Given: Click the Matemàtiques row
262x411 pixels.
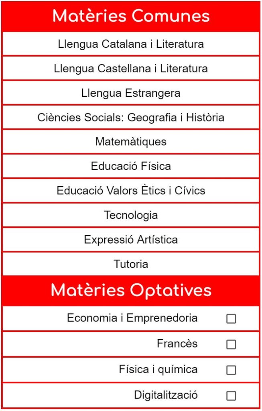Looking at the screenshot, I should [131, 142].
